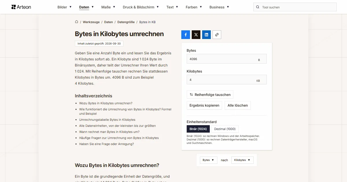Viewport: 347px width, 182px height.
Task: Open the Druck & Bildschirm menu
Action: (x=141, y=7)
